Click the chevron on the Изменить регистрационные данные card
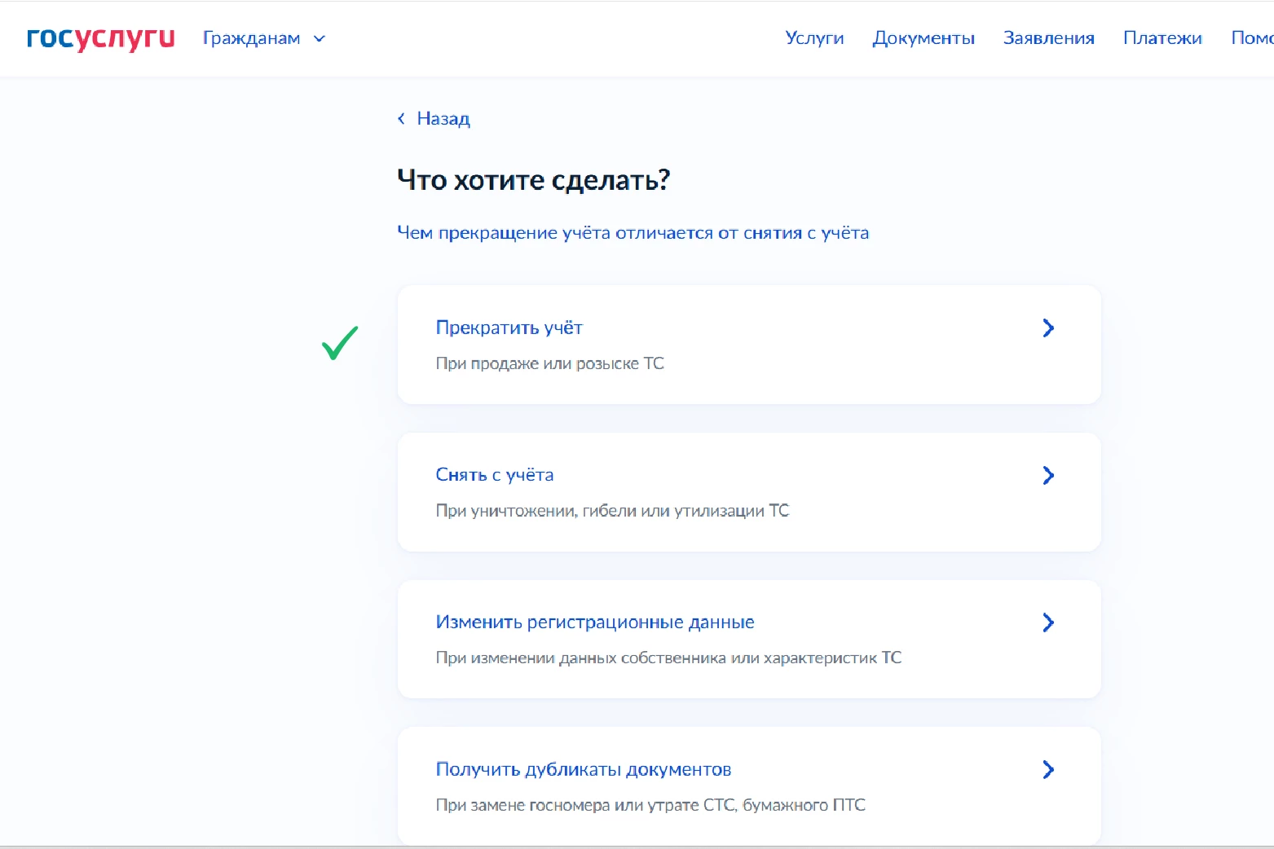 tap(1048, 623)
